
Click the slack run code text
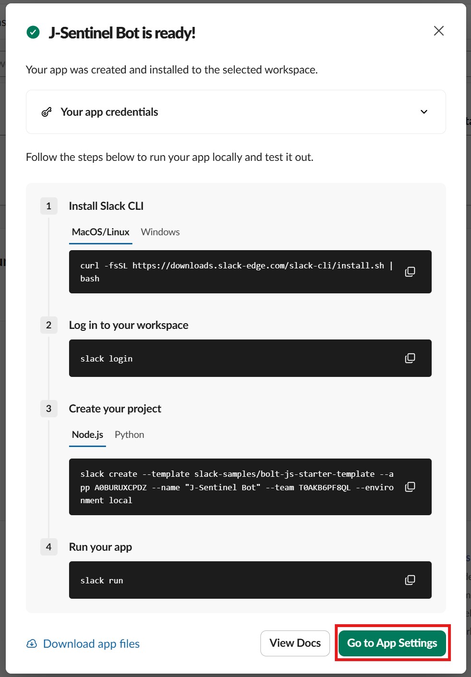coord(102,580)
